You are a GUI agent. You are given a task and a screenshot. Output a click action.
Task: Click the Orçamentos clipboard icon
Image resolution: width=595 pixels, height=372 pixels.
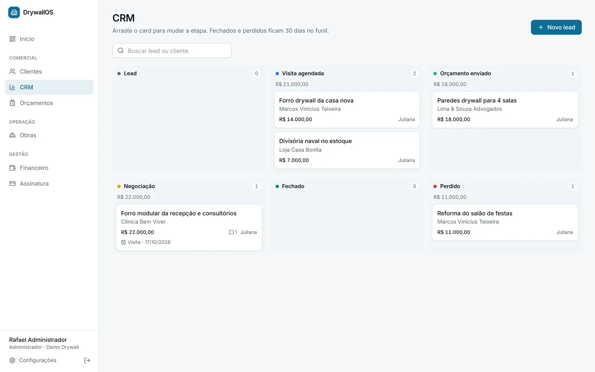12,103
